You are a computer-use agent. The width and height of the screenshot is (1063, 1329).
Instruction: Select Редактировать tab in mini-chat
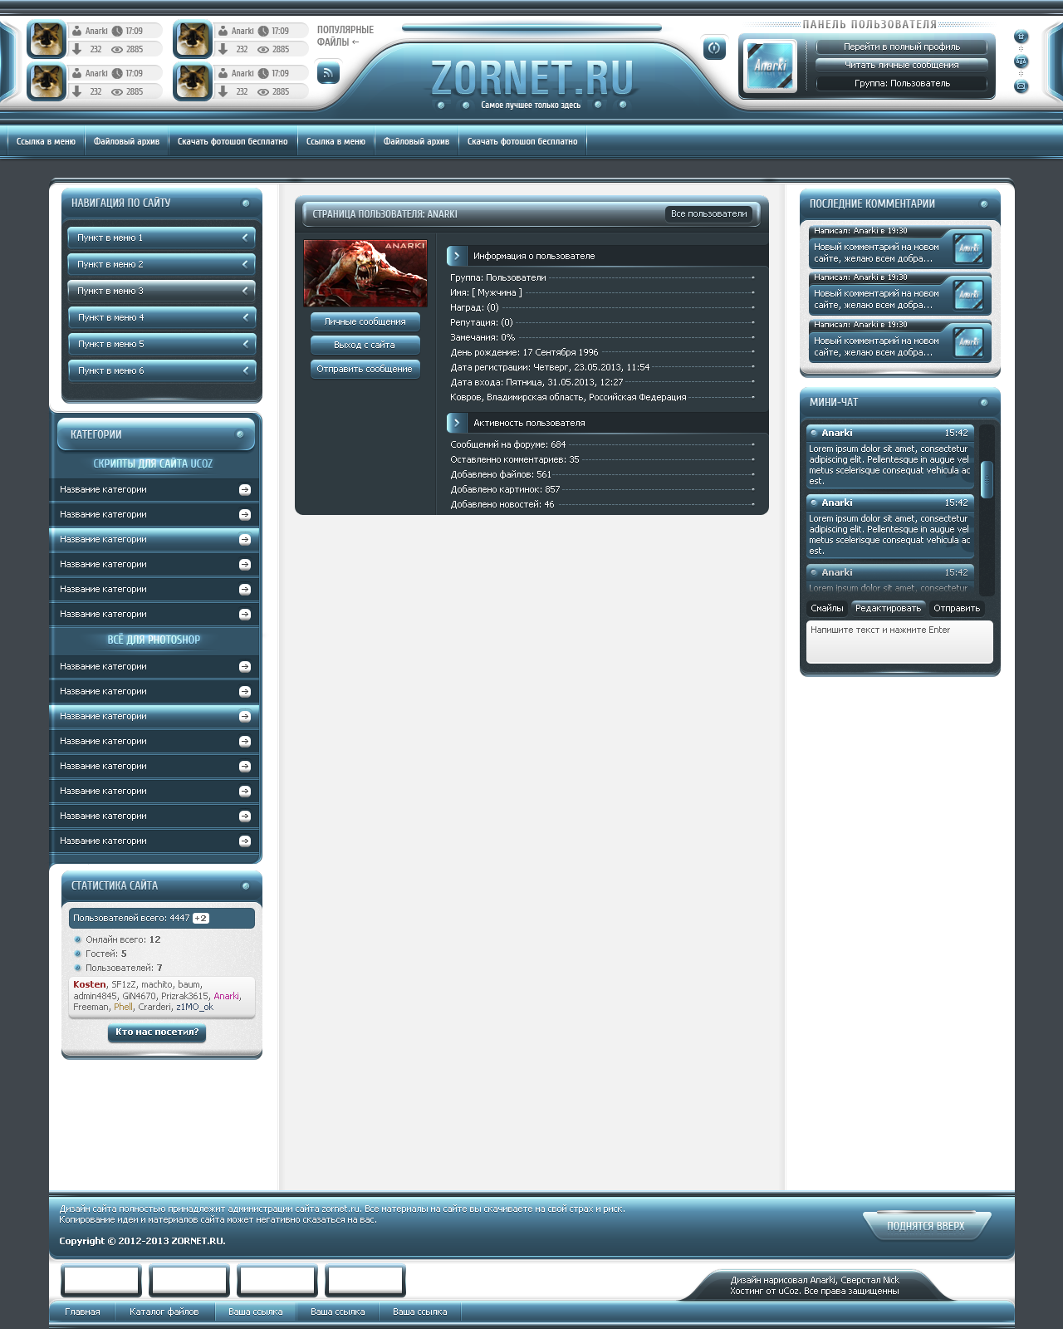point(889,608)
